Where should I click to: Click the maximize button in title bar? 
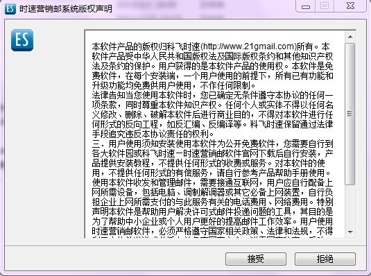325,6
